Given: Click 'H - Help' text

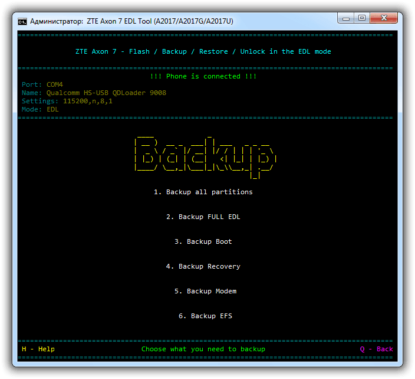Looking at the screenshot, I should coord(38,349).
